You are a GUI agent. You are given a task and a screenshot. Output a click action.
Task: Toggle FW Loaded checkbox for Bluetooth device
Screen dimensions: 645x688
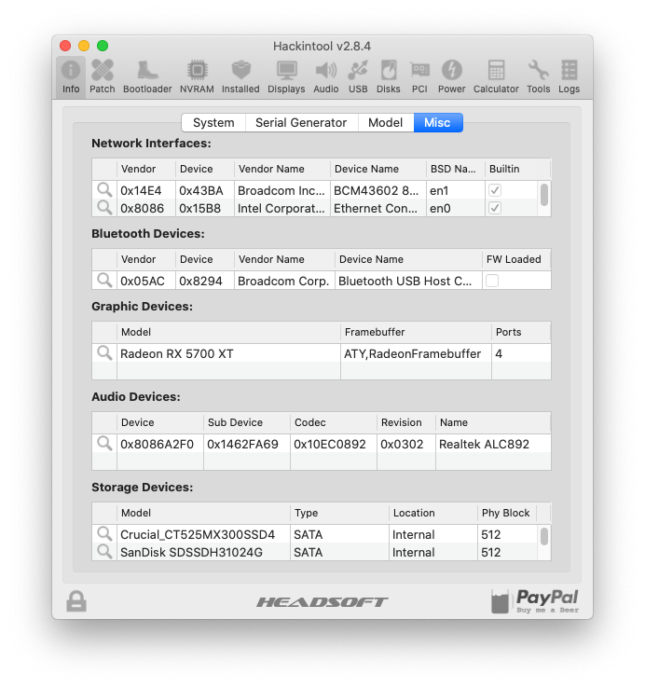[x=492, y=281]
